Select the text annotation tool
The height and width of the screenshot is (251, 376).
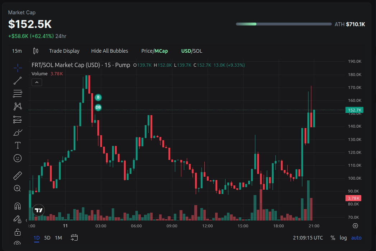(17, 145)
